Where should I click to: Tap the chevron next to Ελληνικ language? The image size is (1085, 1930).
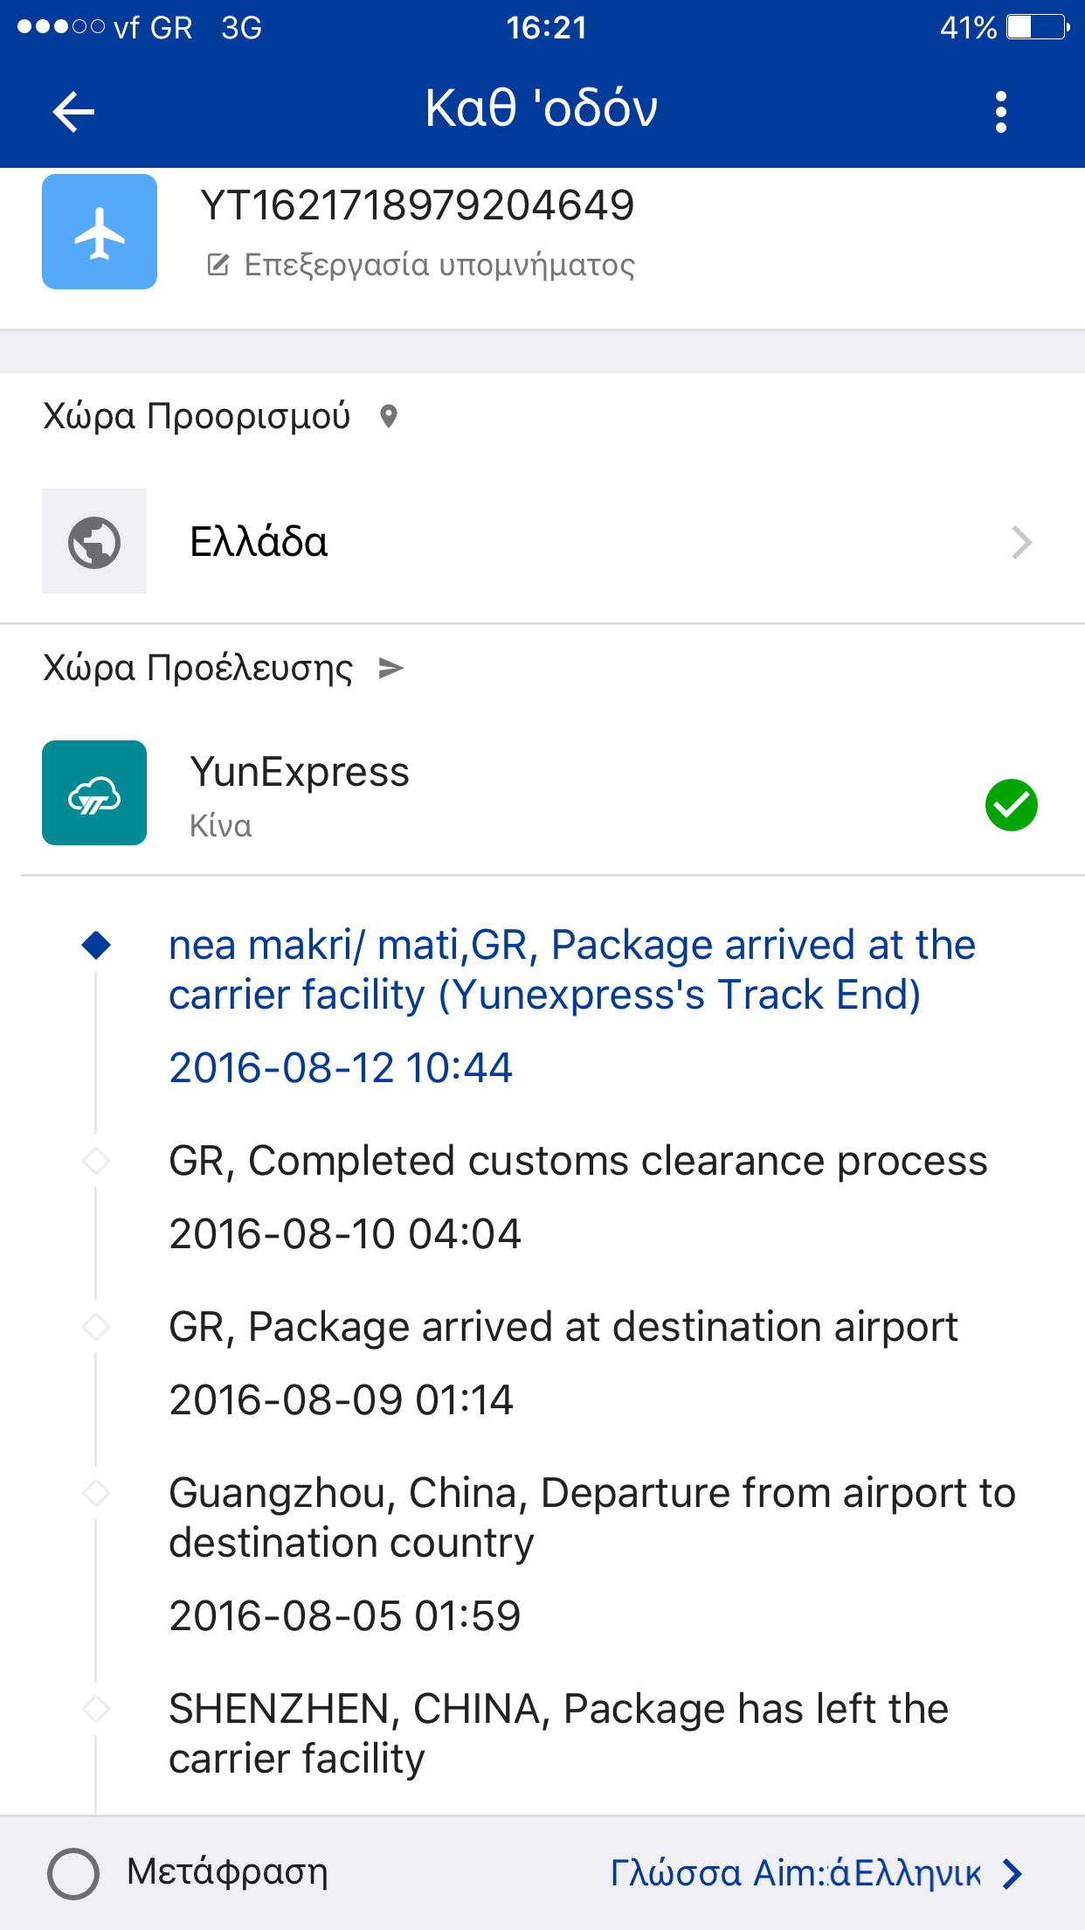click(1012, 1873)
